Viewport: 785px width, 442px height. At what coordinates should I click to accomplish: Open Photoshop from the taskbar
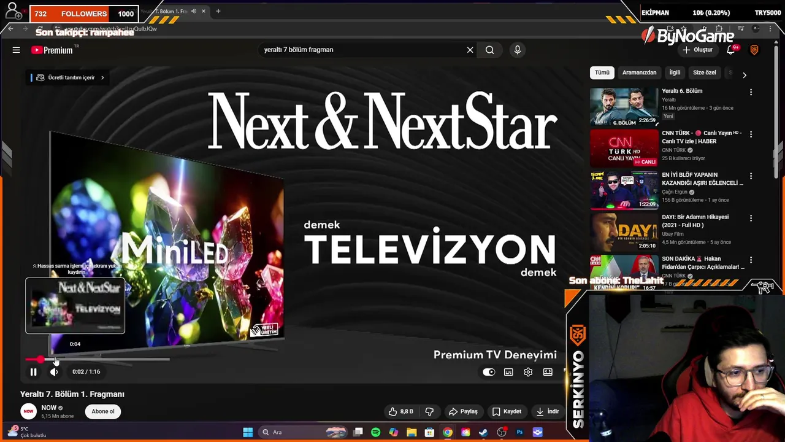point(519,432)
